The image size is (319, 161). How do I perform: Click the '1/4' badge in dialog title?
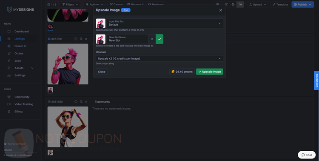tap(126, 10)
